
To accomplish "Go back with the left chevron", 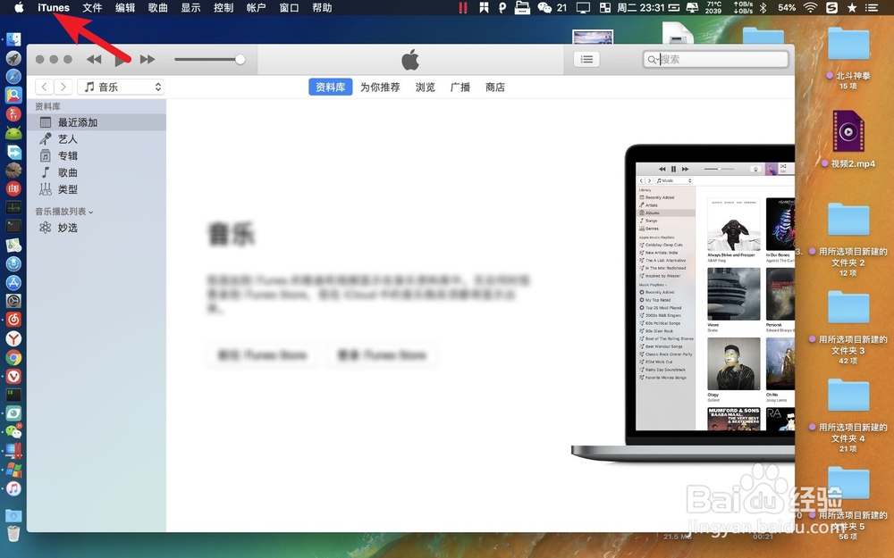I will [x=45, y=87].
